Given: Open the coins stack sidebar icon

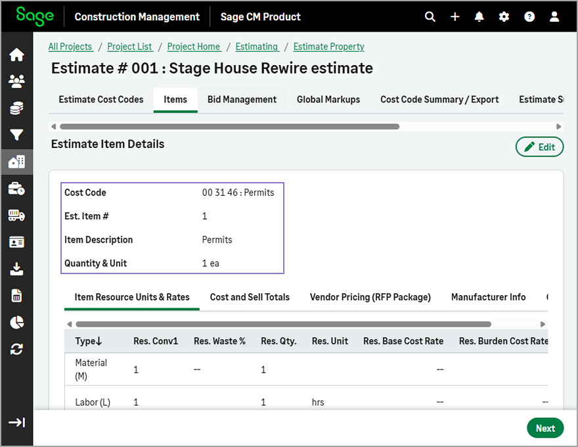Looking at the screenshot, I should [x=16, y=108].
